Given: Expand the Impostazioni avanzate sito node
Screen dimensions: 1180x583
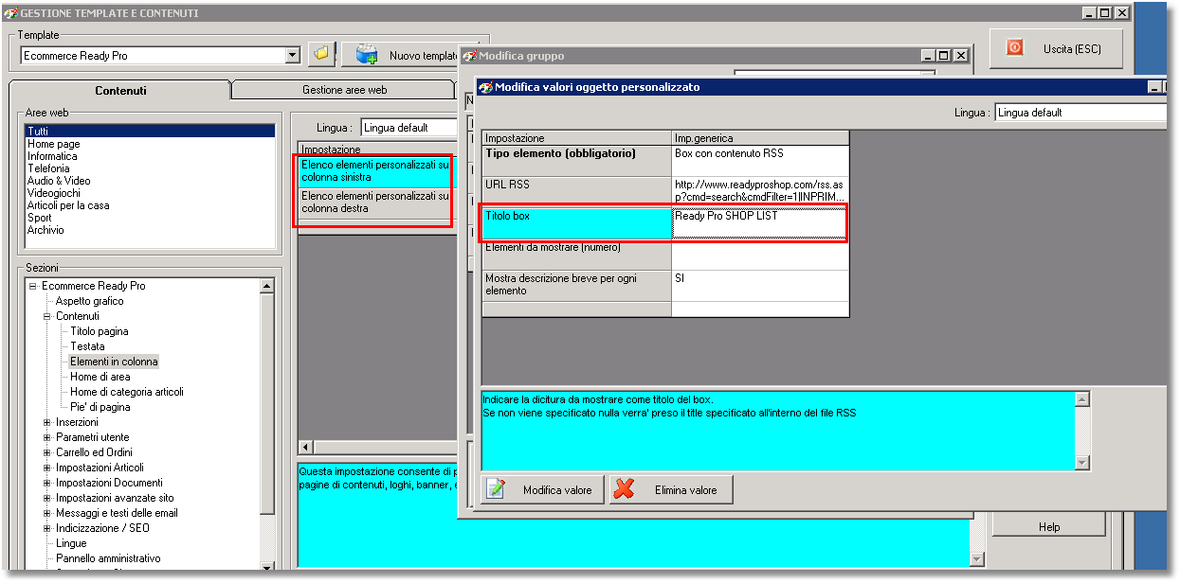Looking at the screenshot, I should pos(47,498).
